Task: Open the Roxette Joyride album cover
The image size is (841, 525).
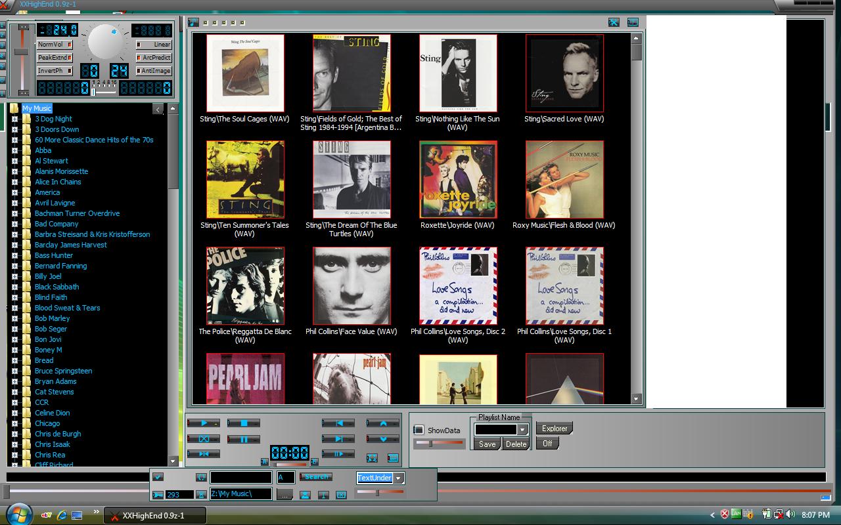Action: [458, 180]
